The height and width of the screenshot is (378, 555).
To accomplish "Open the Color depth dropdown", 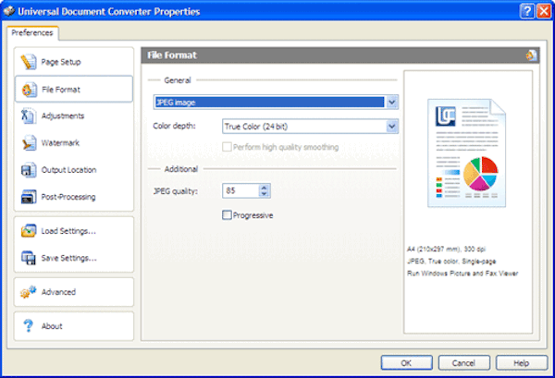I will 392,126.
